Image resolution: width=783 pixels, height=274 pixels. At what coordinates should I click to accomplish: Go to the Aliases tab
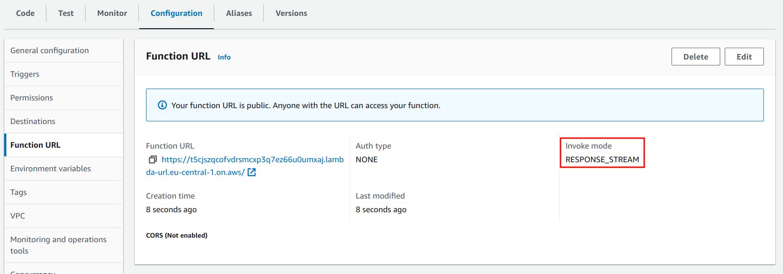239,13
